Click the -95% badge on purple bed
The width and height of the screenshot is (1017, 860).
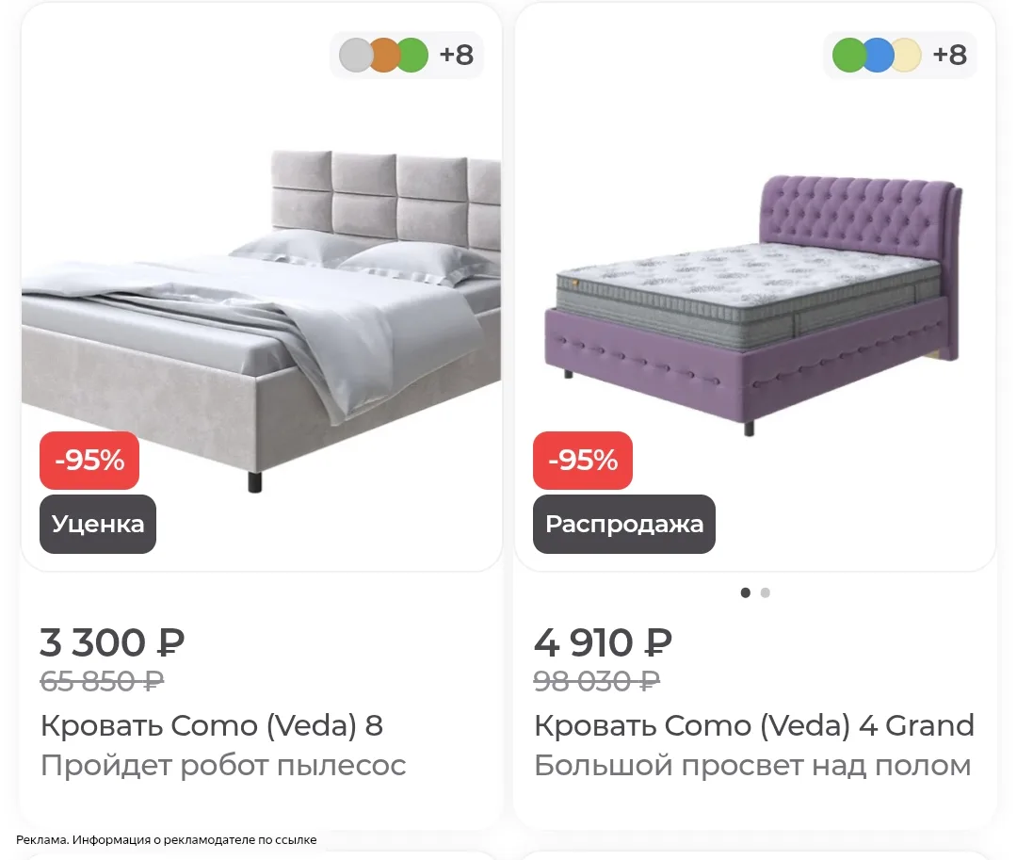(x=583, y=461)
